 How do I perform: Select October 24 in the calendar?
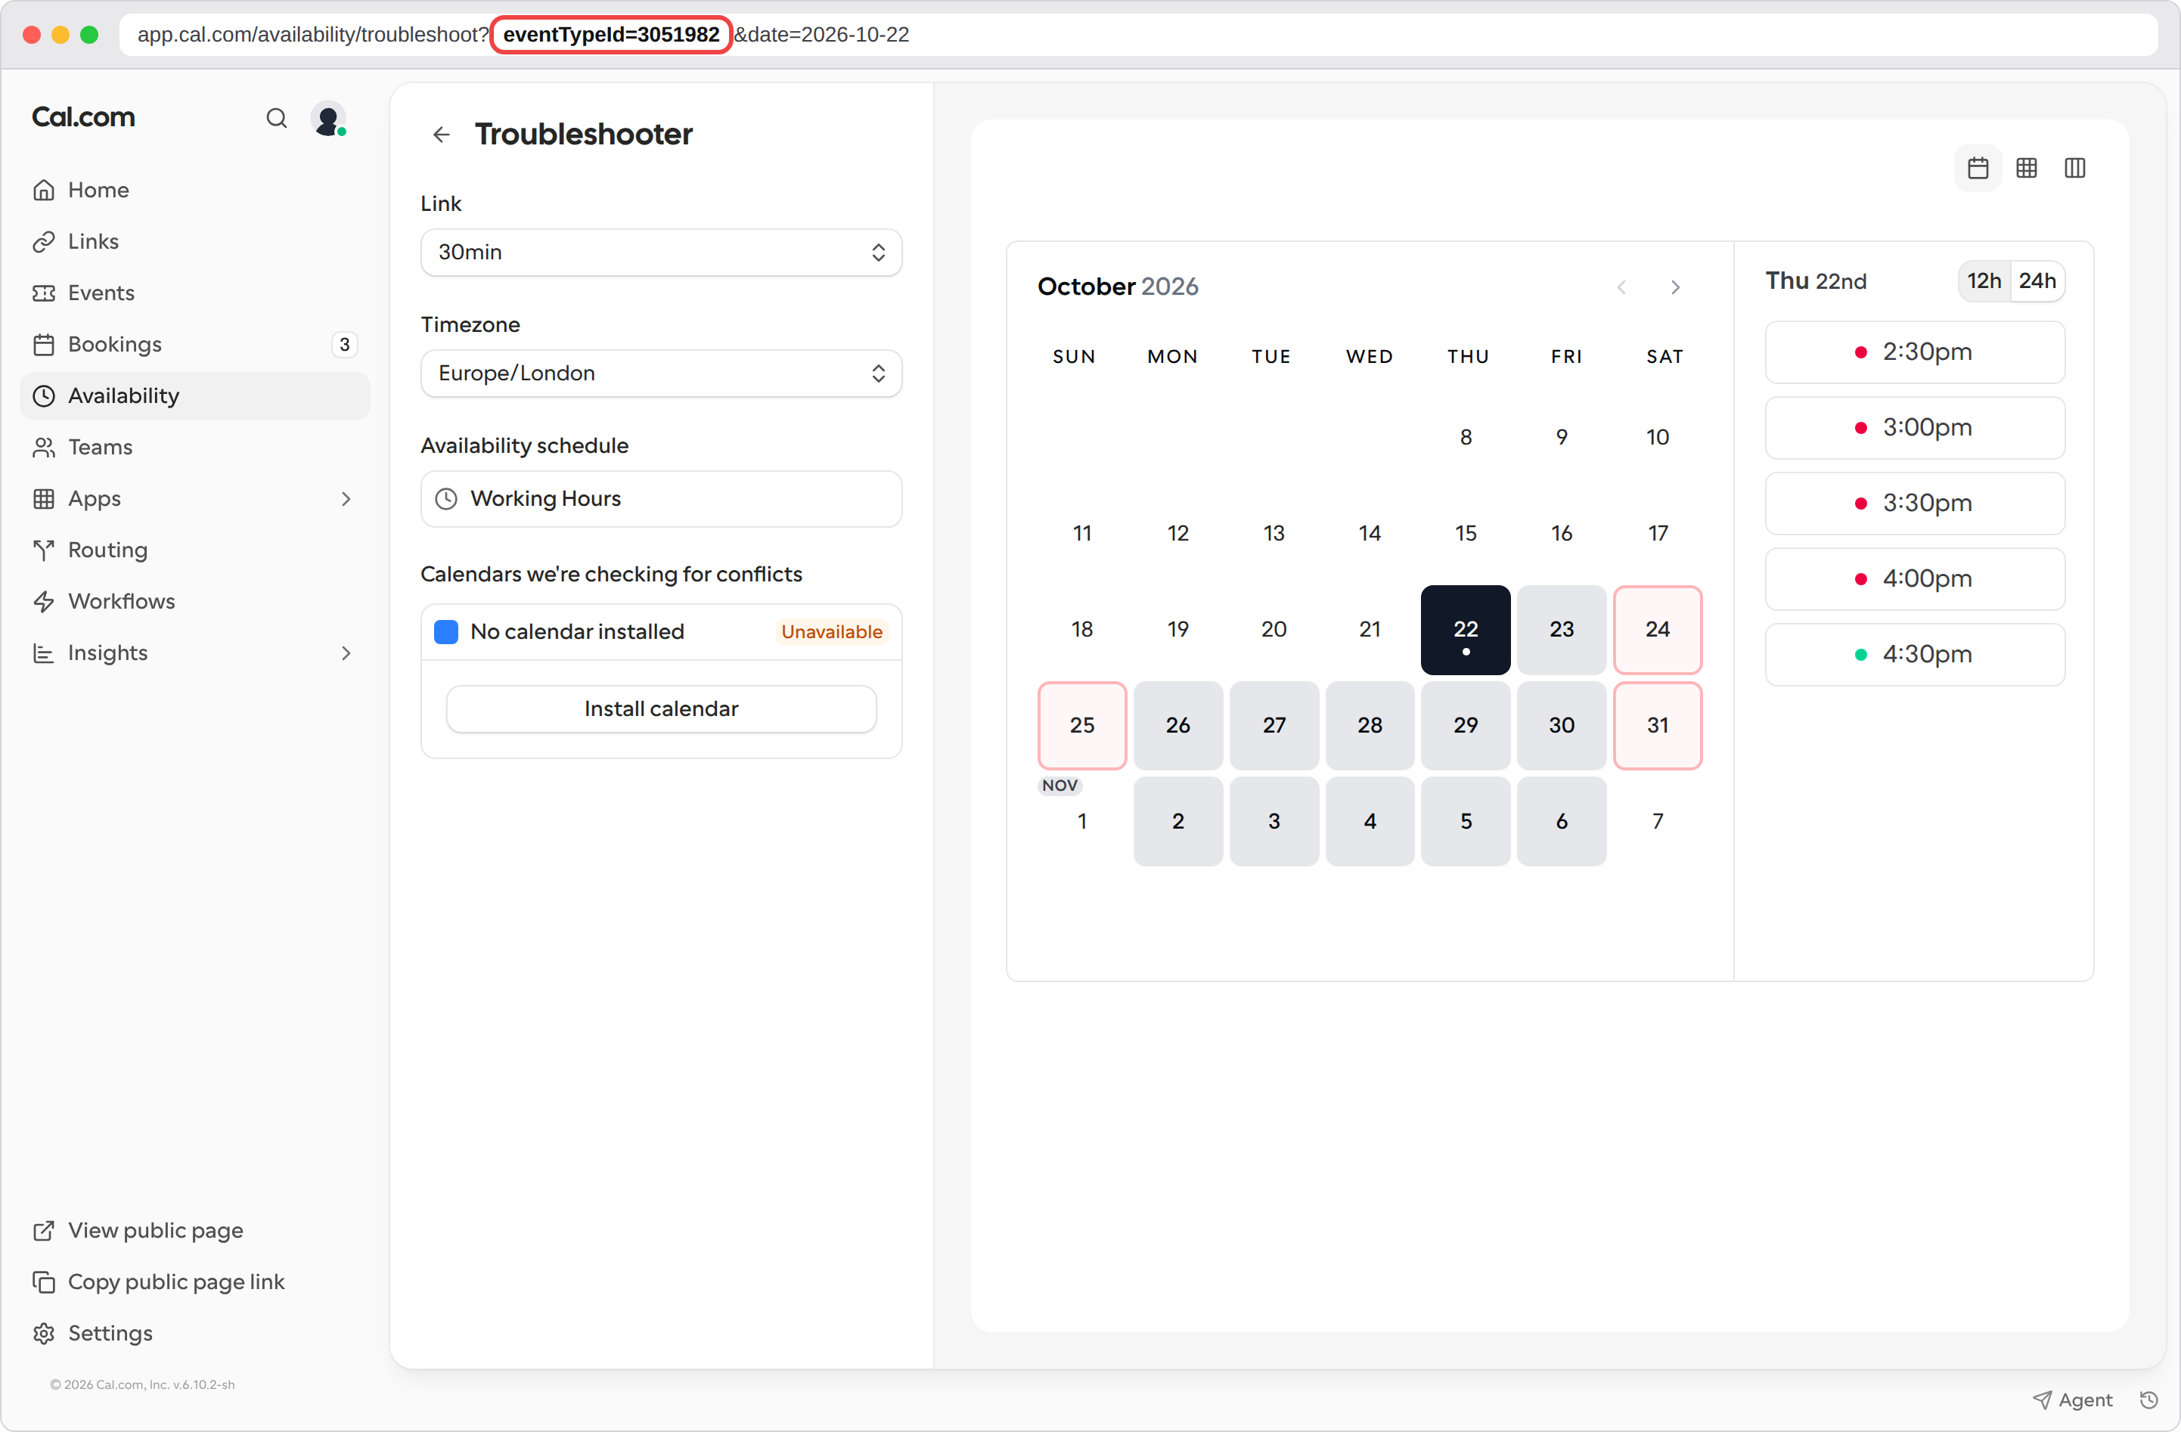tap(1657, 629)
